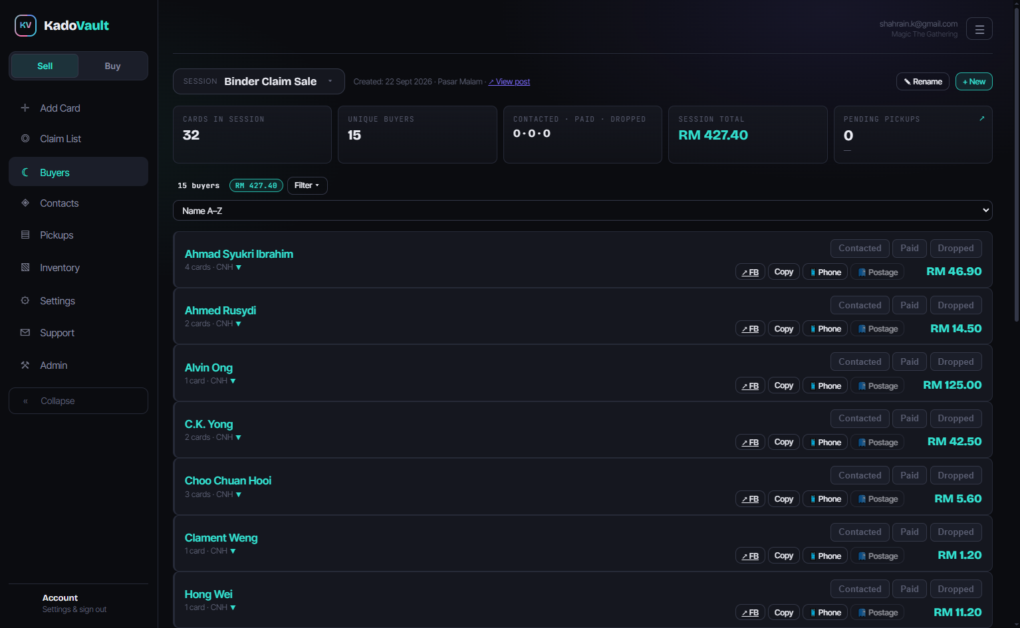Mark Choo Chuan Hooi as Dropped

(x=956, y=475)
